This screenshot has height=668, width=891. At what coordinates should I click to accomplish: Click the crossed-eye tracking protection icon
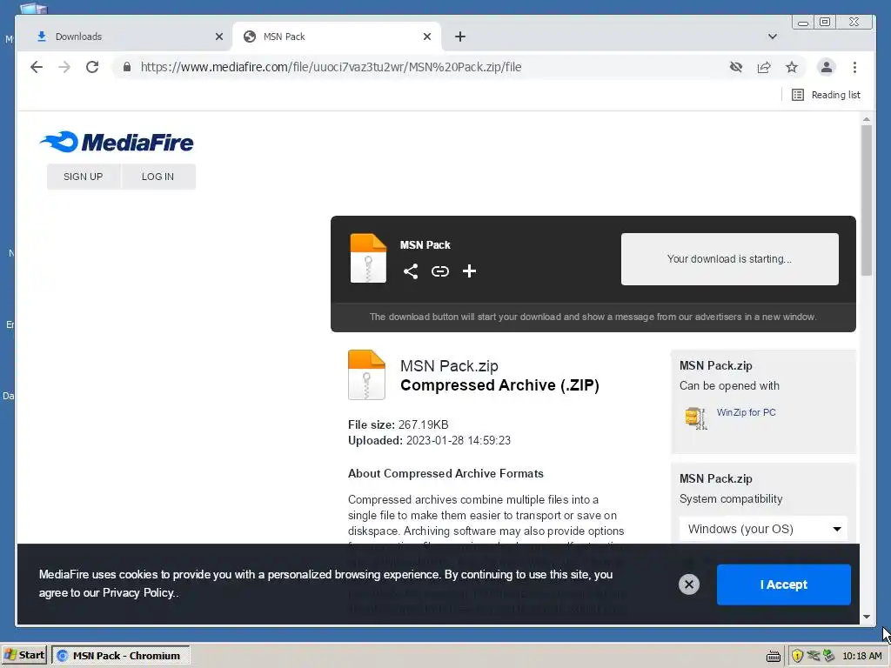[736, 67]
